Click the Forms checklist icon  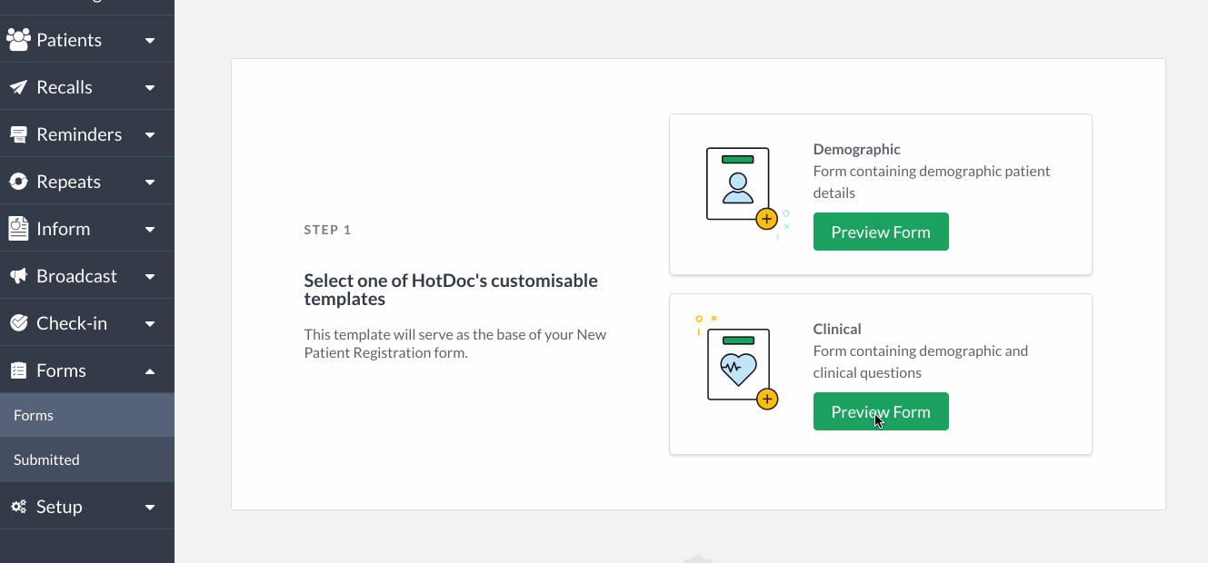click(x=18, y=370)
